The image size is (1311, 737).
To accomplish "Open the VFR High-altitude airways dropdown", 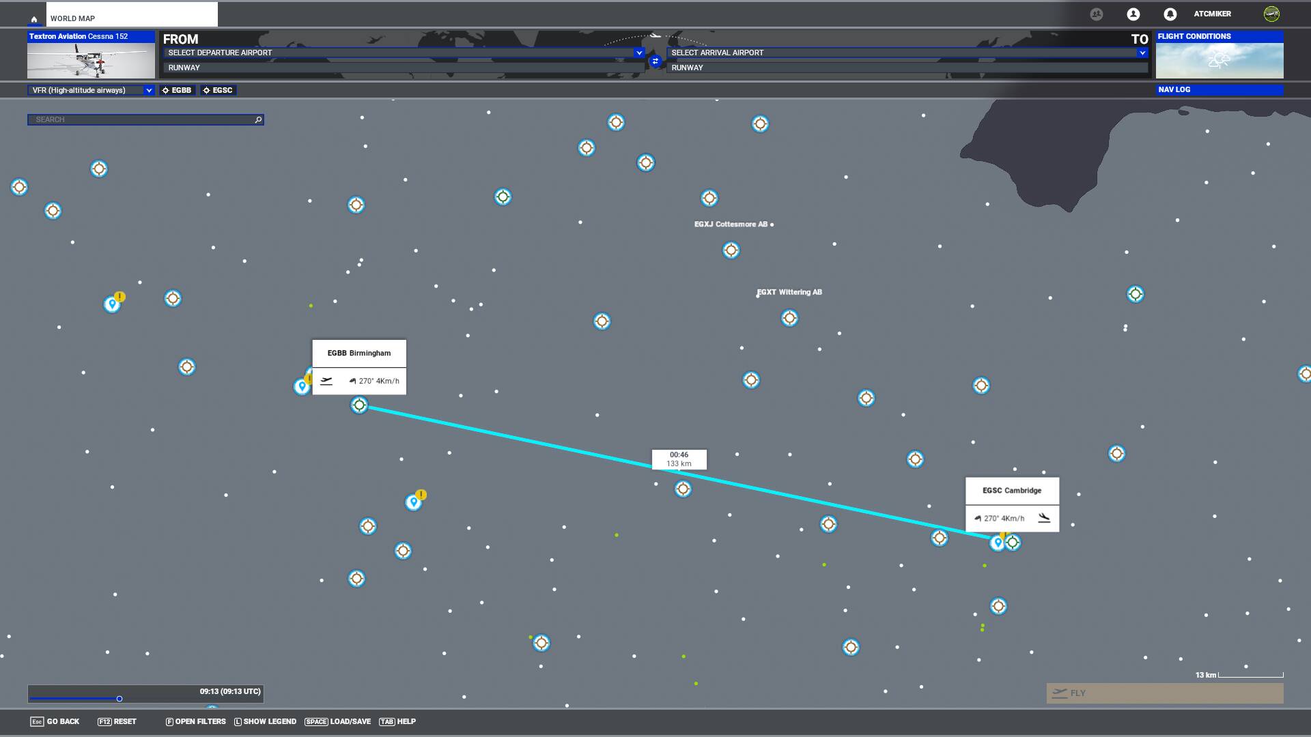I will (91, 90).
